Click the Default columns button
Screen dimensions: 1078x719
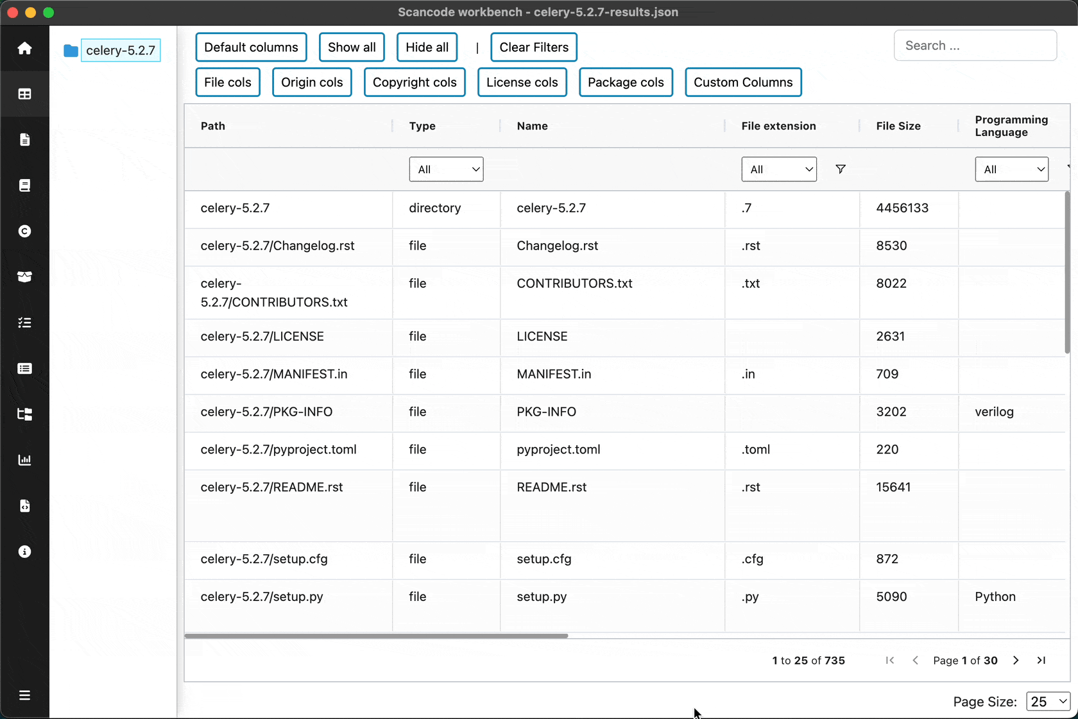pos(251,47)
